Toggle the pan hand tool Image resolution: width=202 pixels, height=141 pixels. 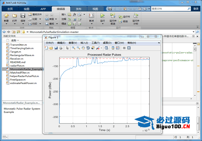coord(83,48)
